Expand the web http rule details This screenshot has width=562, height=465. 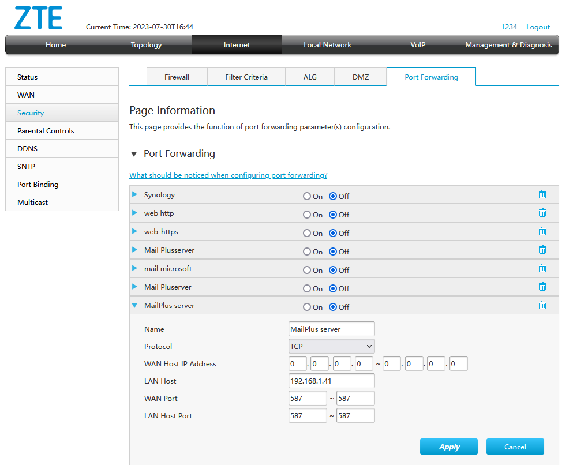click(x=135, y=213)
